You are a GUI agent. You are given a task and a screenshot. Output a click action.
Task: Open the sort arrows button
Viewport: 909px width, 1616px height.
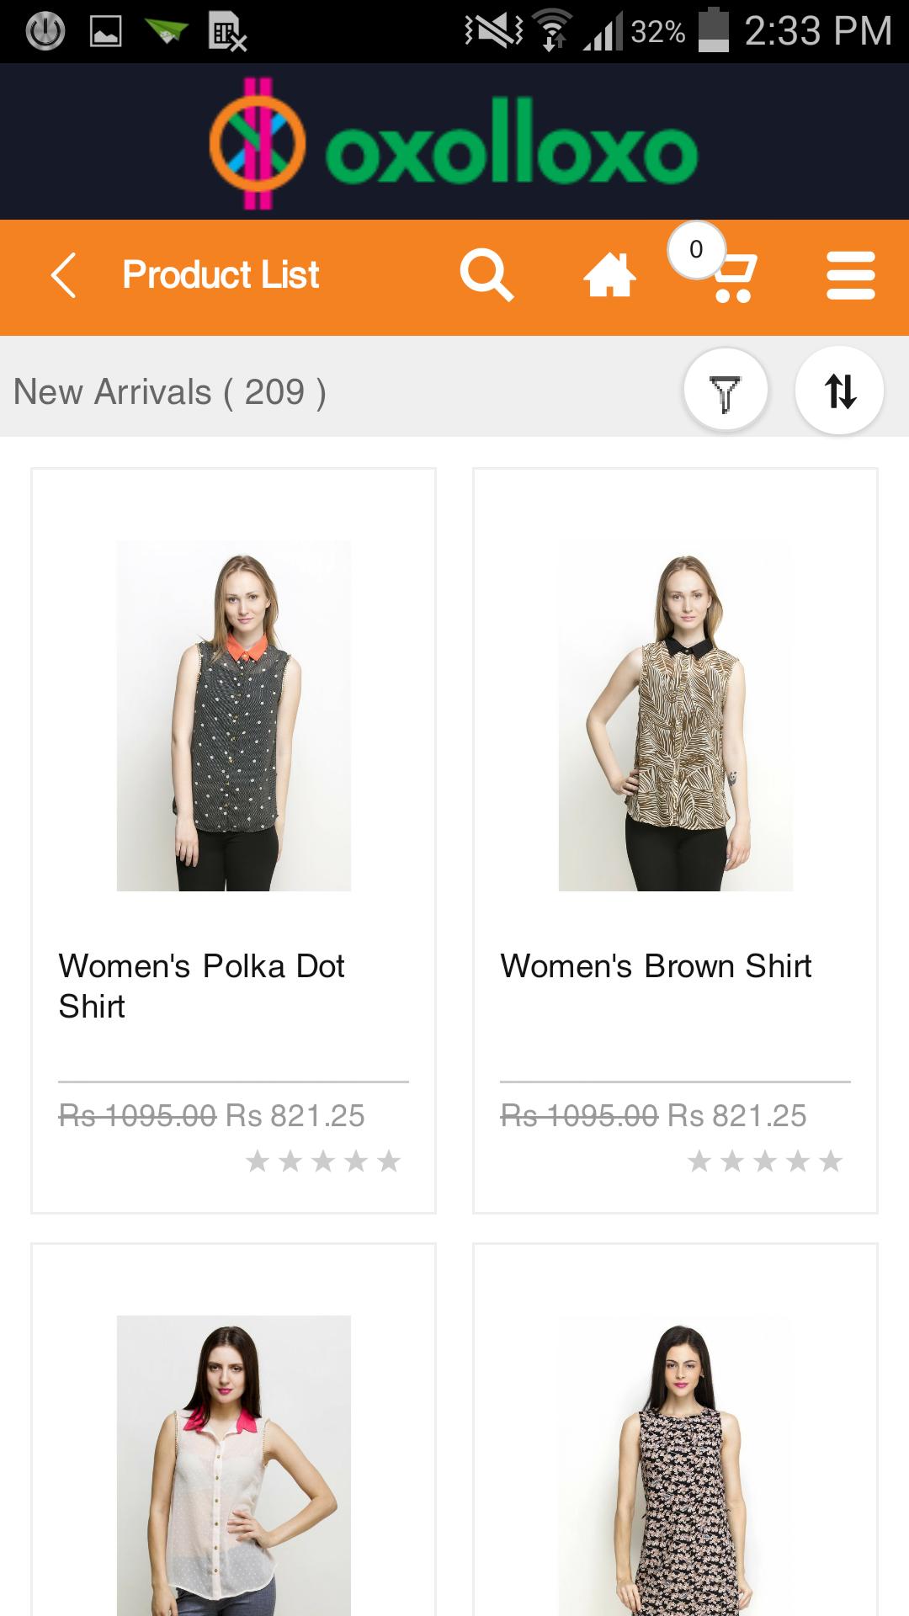coord(839,391)
